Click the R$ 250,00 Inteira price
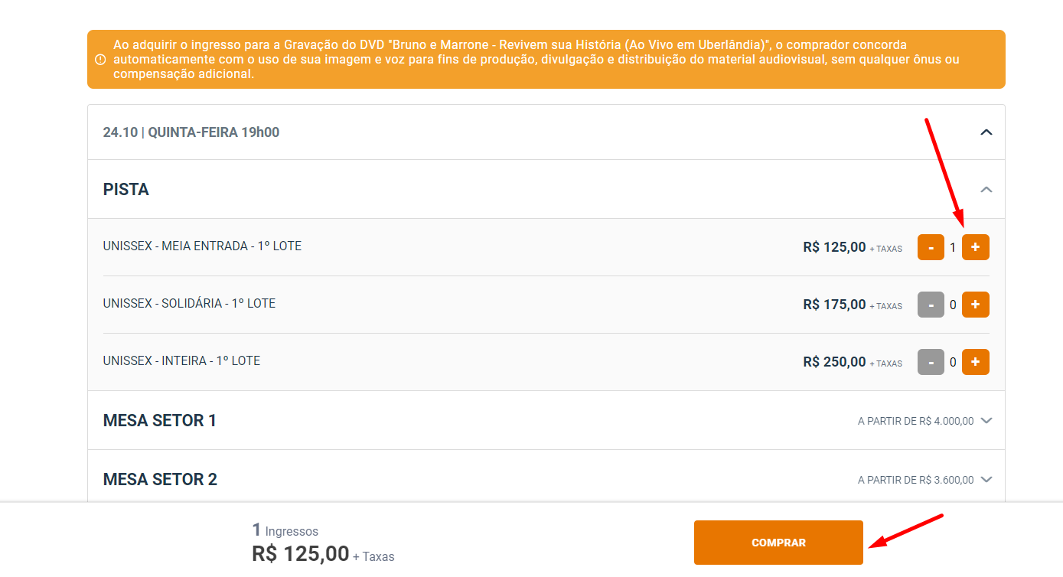 [x=834, y=362]
